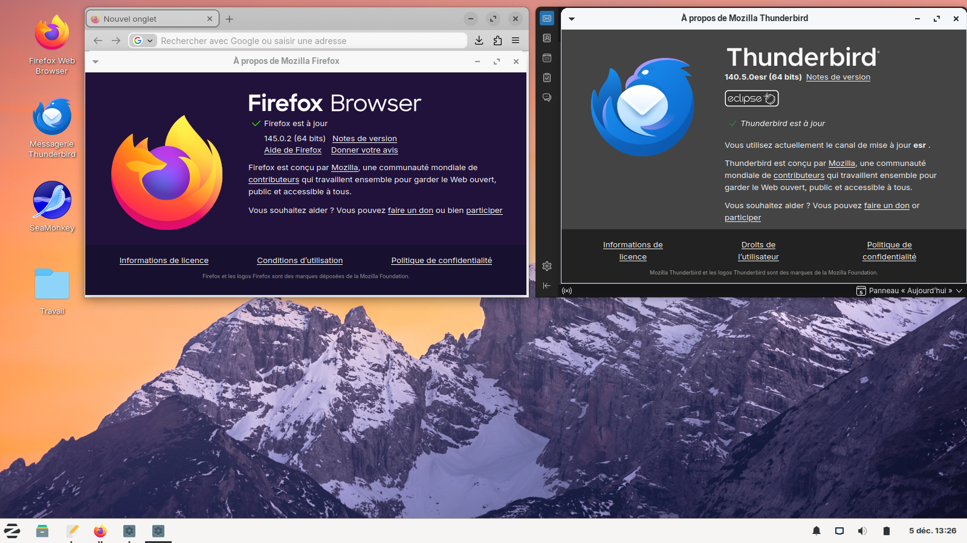
Task: Open Thunderbird settings gear
Action: pos(547,266)
